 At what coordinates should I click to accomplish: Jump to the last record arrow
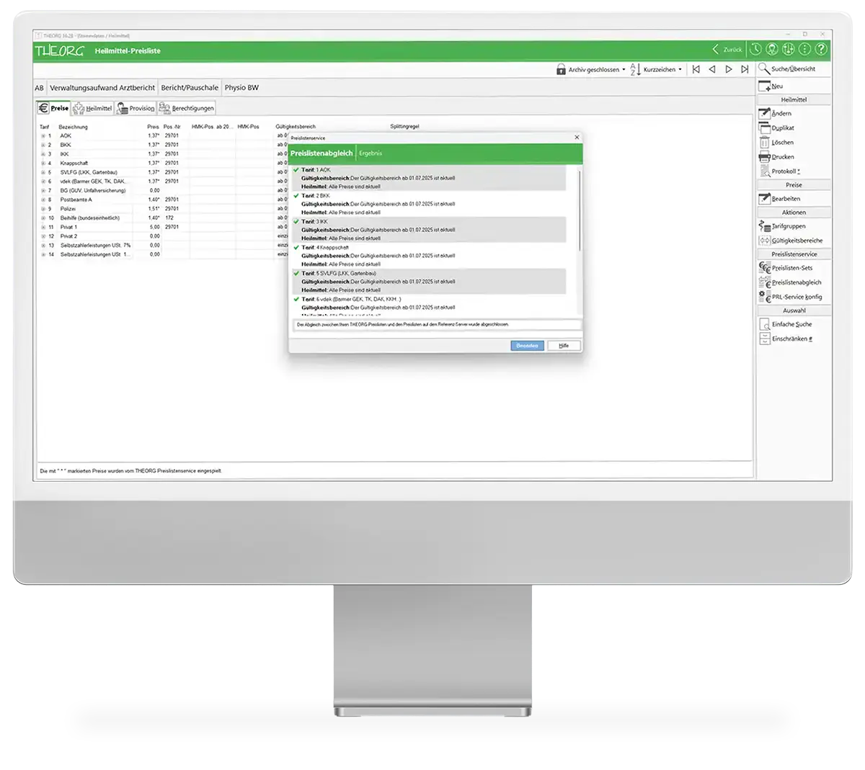click(745, 69)
